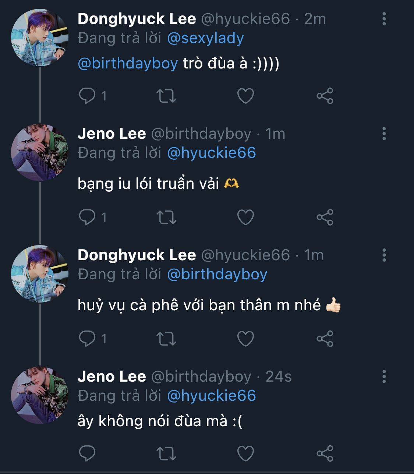
Task: Like Donghyuck's "trò đùa à" tweet
Action: 245,96
